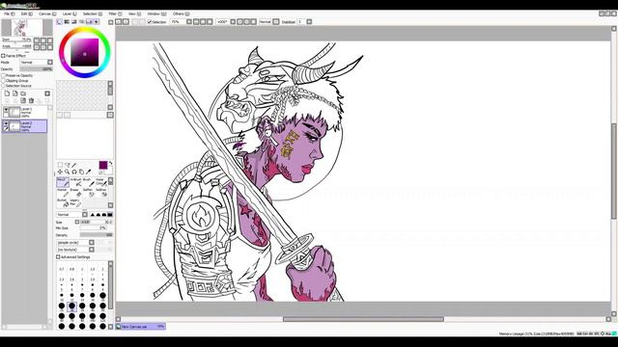
Task: Select Layer1 in the layers list
Action: click(x=24, y=112)
